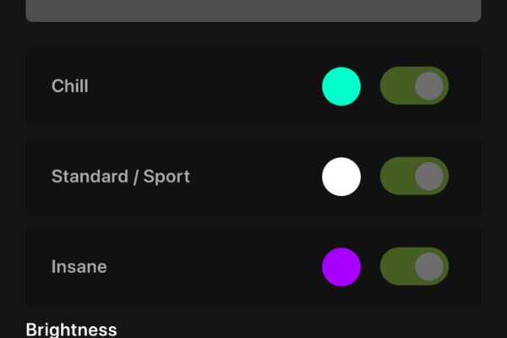Viewport: 507px width, 338px height.
Task: Click the Insane label text
Action: pyautogui.click(x=79, y=267)
